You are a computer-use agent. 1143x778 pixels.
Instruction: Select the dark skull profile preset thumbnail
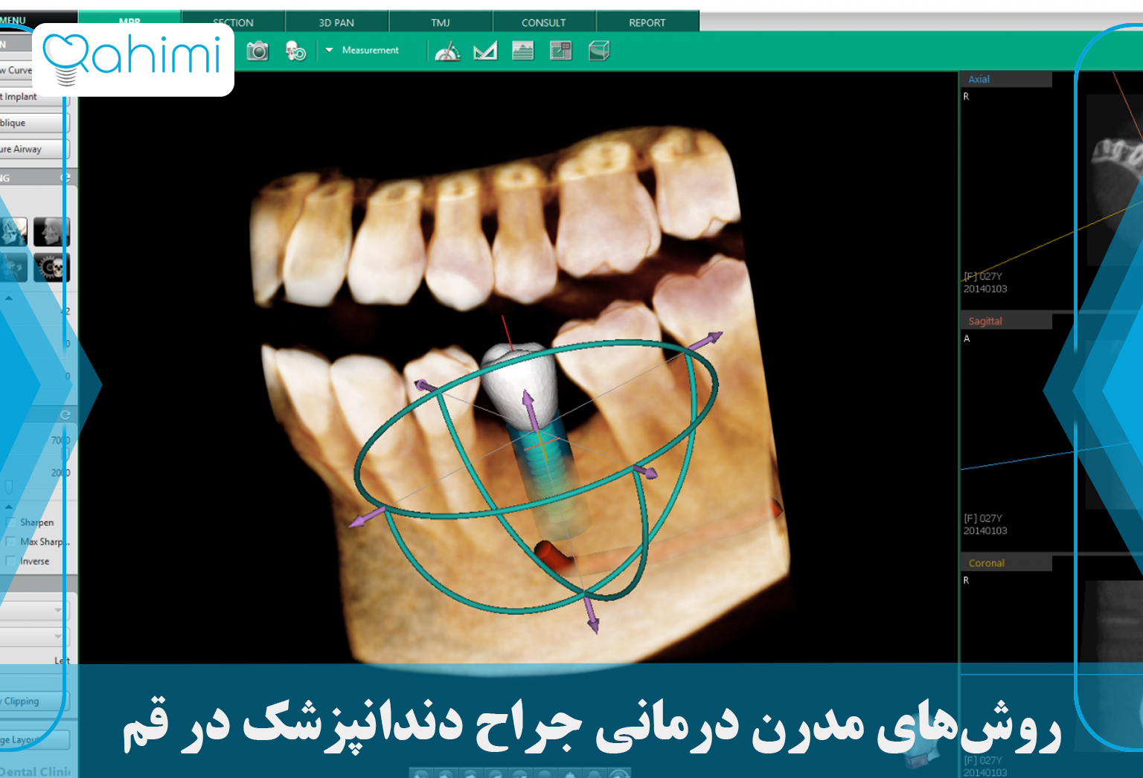(52, 232)
